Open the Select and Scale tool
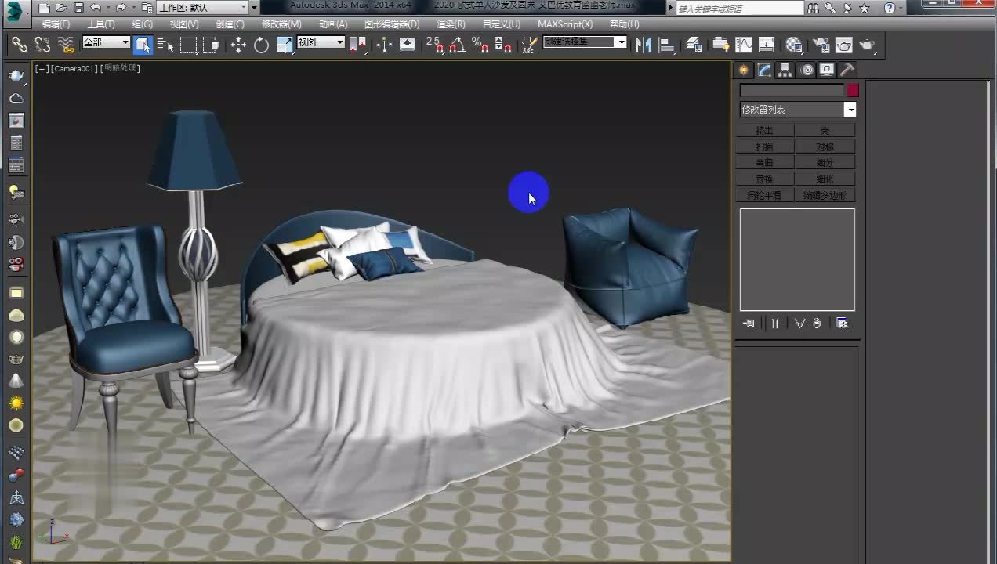997x564 pixels. point(284,45)
